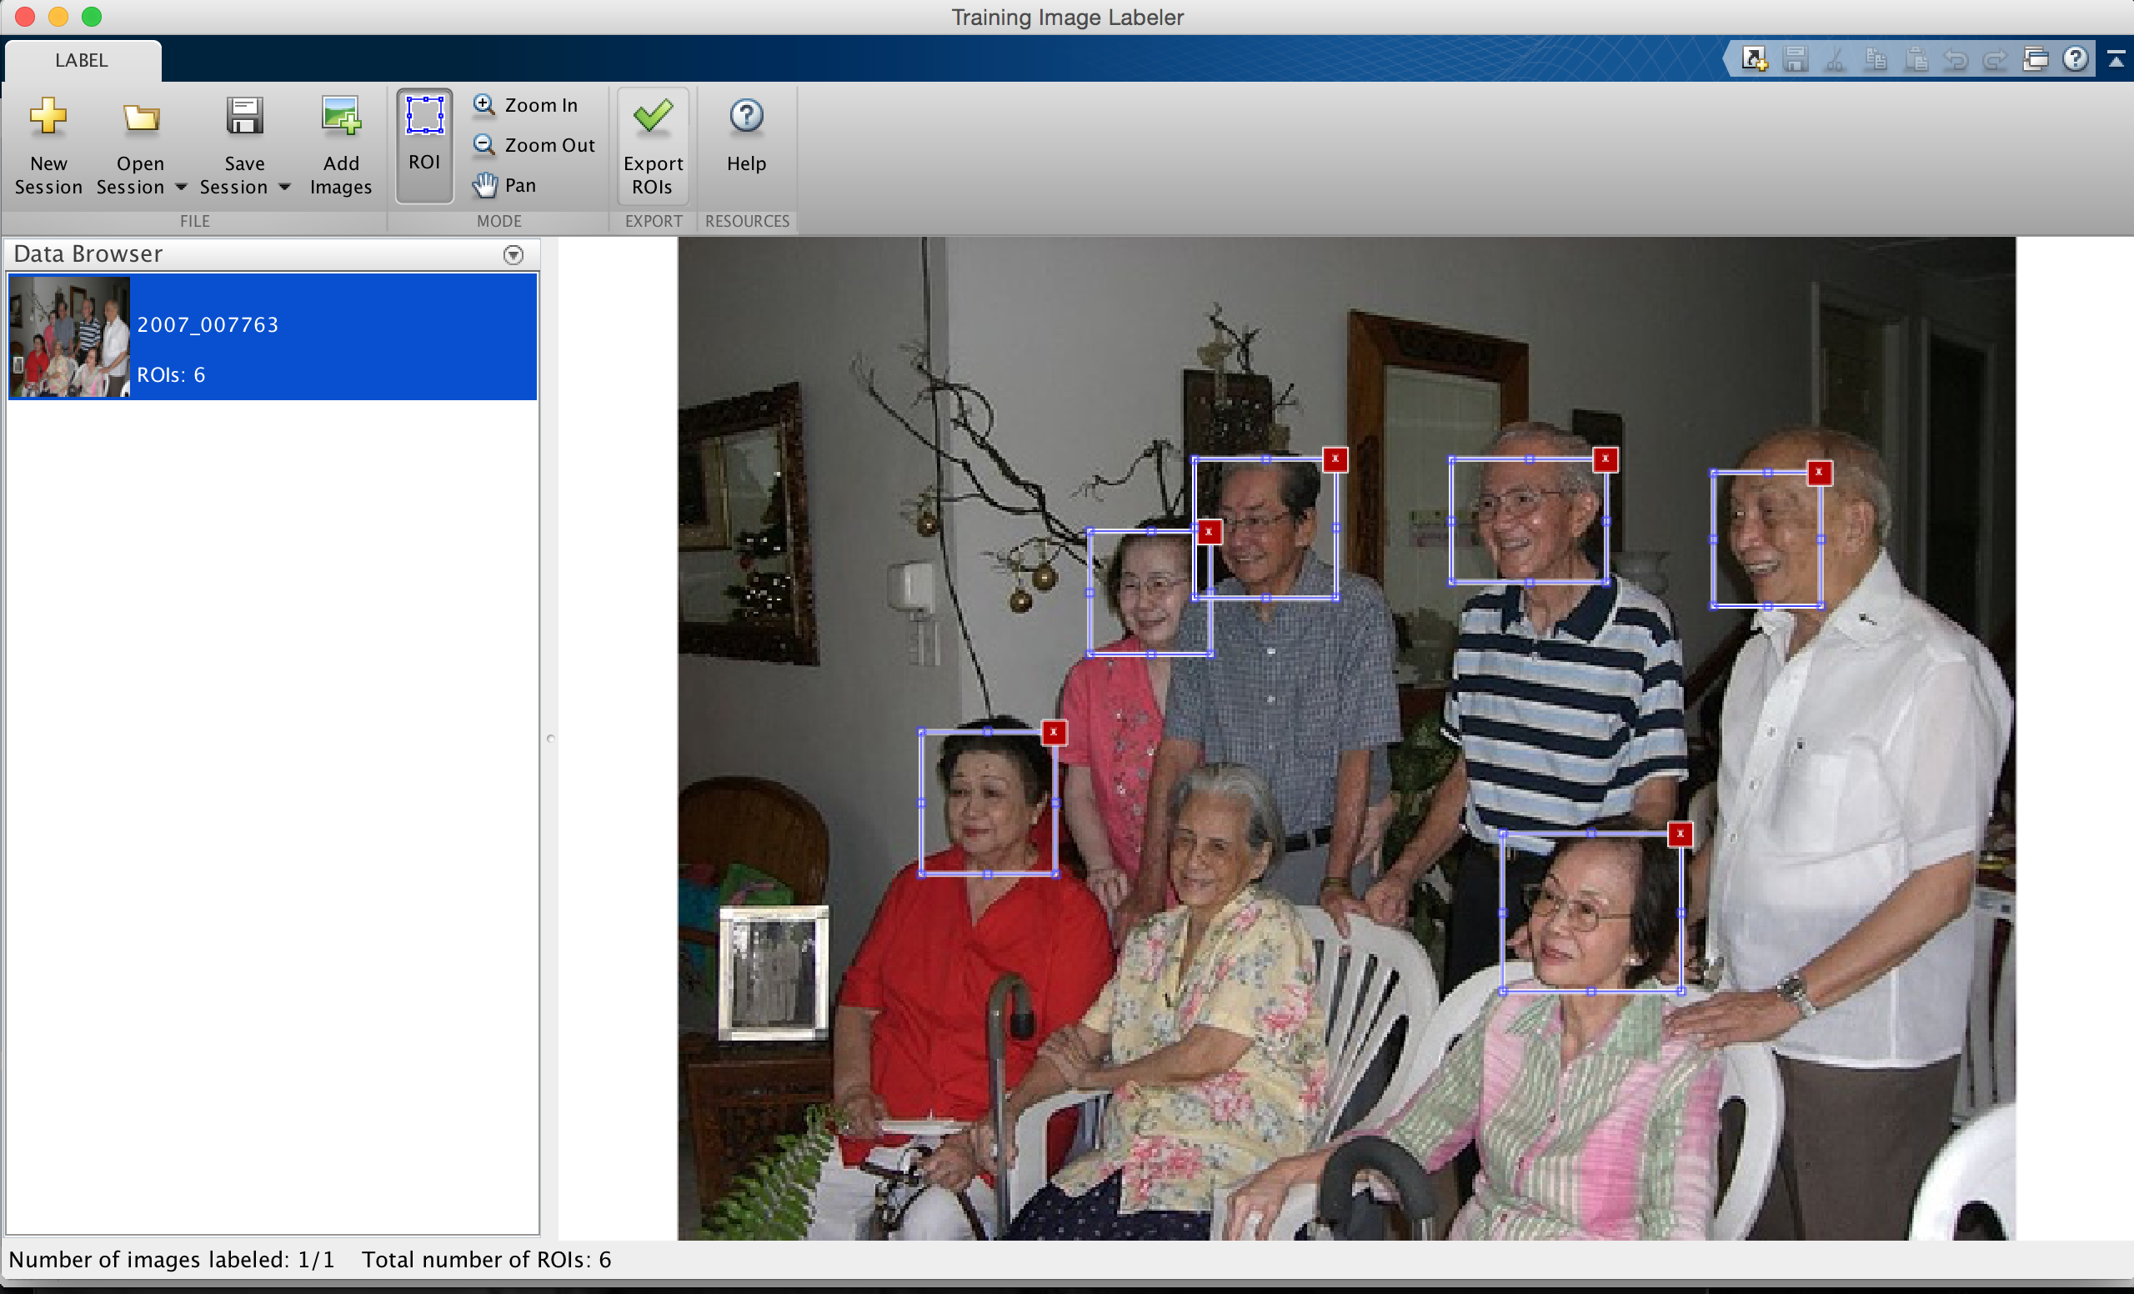Click Export ROIs checkmark button
Viewport: 2134px width, 1294px height.
click(653, 117)
